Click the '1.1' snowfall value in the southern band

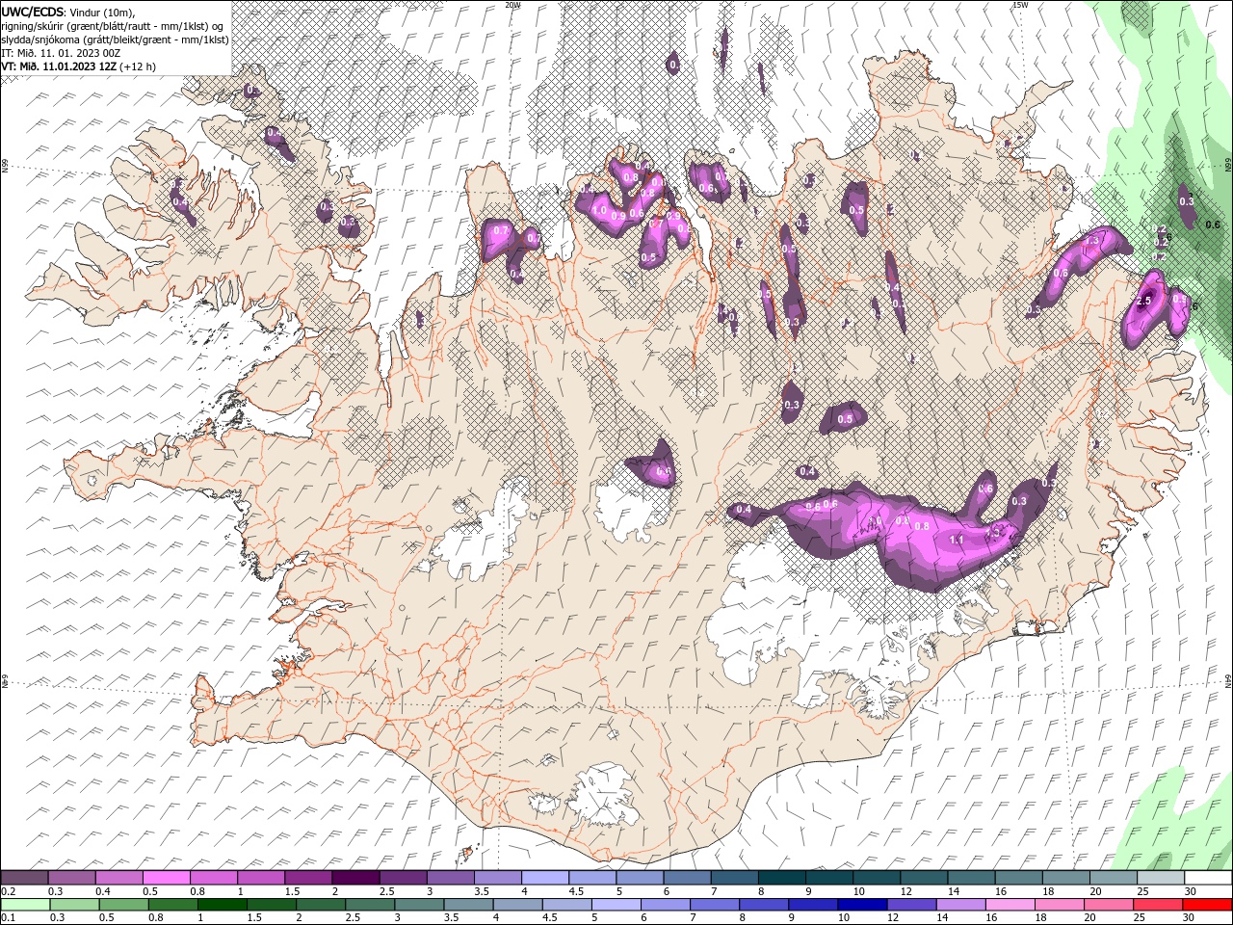click(x=957, y=541)
